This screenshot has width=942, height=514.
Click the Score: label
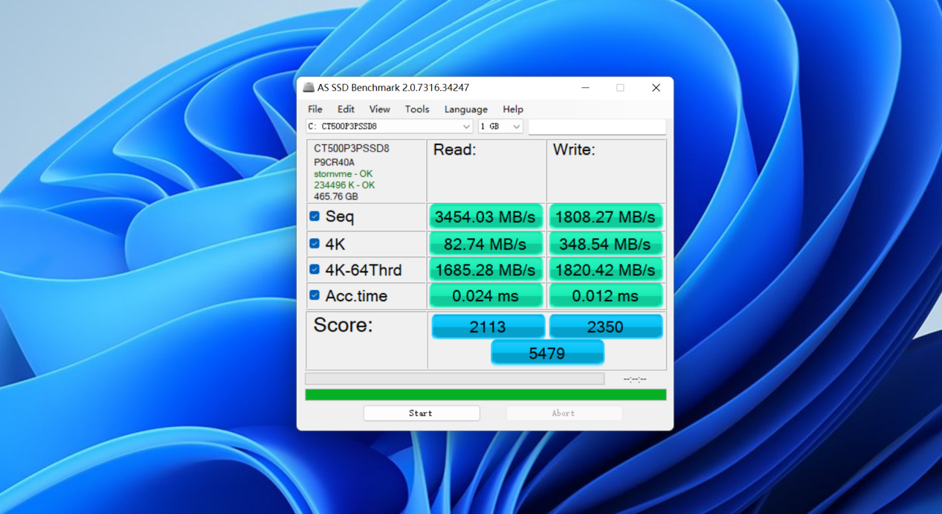343,325
